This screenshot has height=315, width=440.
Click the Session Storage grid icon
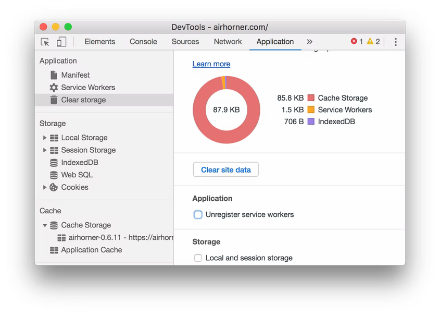point(54,150)
